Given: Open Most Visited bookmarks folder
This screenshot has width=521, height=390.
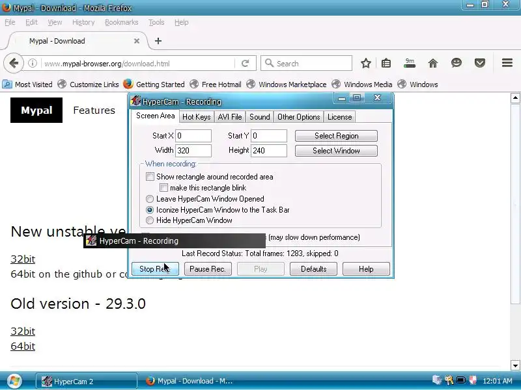Looking at the screenshot, I should (x=27, y=84).
